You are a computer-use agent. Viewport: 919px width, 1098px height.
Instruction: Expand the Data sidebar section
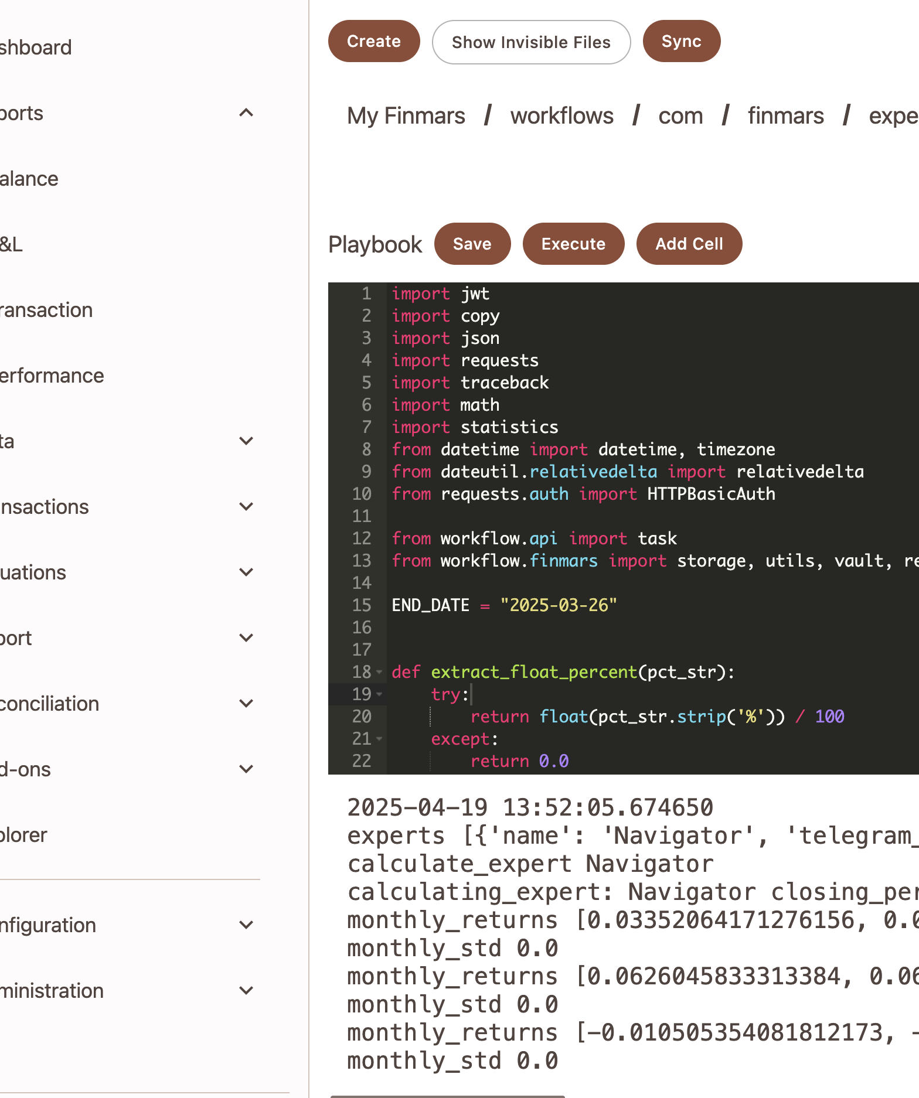click(x=246, y=441)
